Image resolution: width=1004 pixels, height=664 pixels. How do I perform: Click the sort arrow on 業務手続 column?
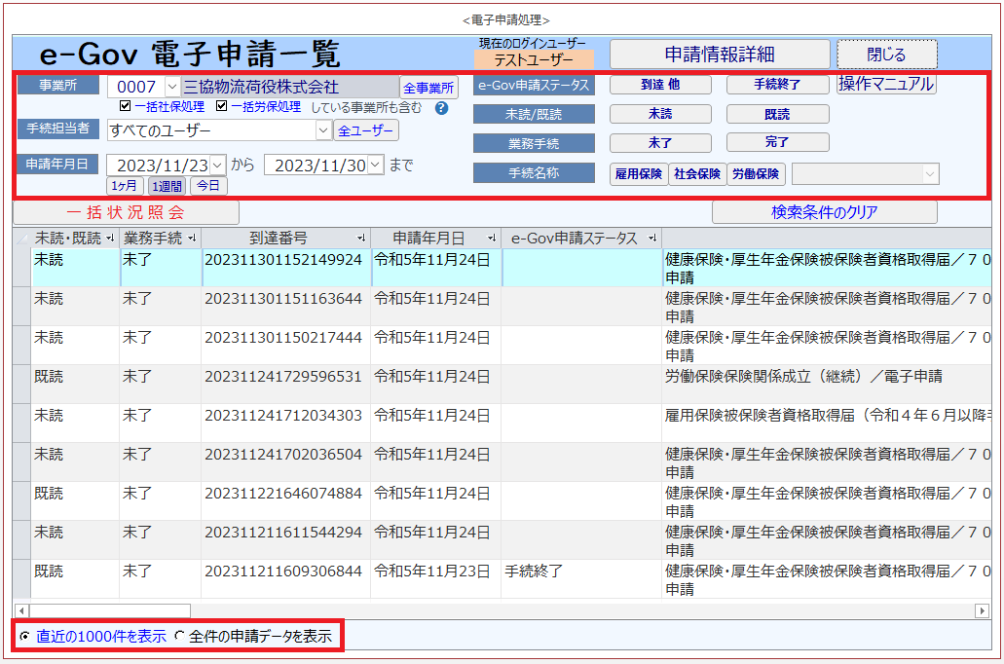click(192, 239)
